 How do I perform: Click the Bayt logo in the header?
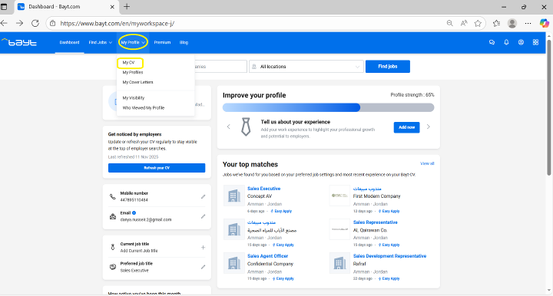(x=19, y=42)
